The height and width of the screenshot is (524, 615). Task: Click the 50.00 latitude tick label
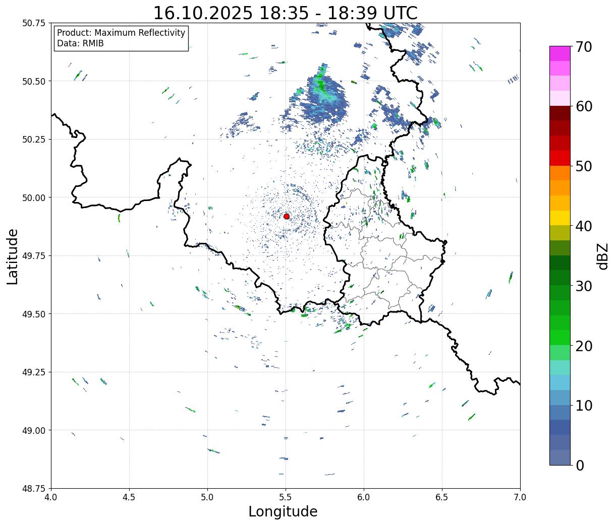pyautogui.click(x=34, y=198)
